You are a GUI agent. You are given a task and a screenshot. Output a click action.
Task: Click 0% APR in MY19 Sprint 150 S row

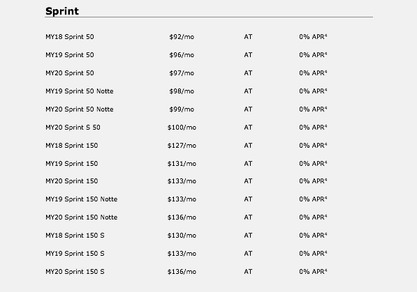313,254
